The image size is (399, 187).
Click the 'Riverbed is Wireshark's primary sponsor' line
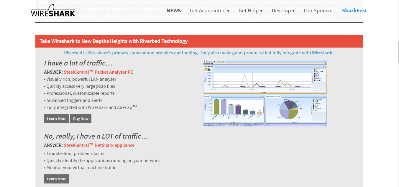point(199,53)
